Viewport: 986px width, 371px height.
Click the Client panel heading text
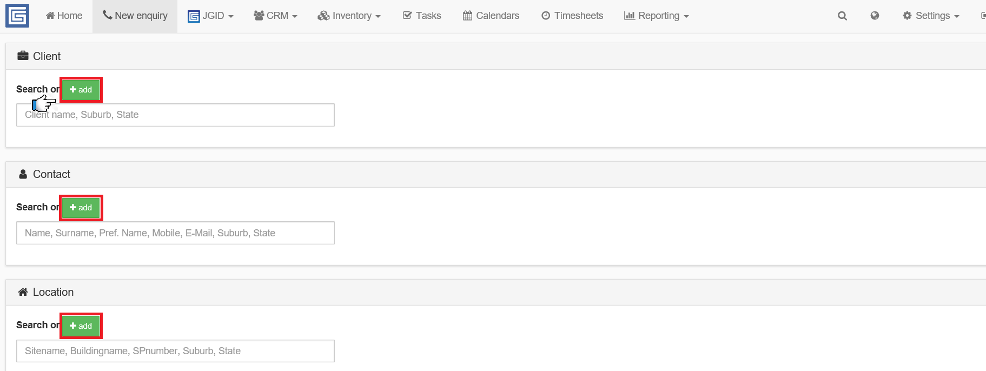point(47,56)
